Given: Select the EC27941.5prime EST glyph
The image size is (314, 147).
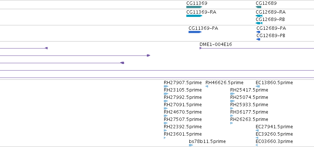Looking at the screenshot, I should (x=257, y=130).
